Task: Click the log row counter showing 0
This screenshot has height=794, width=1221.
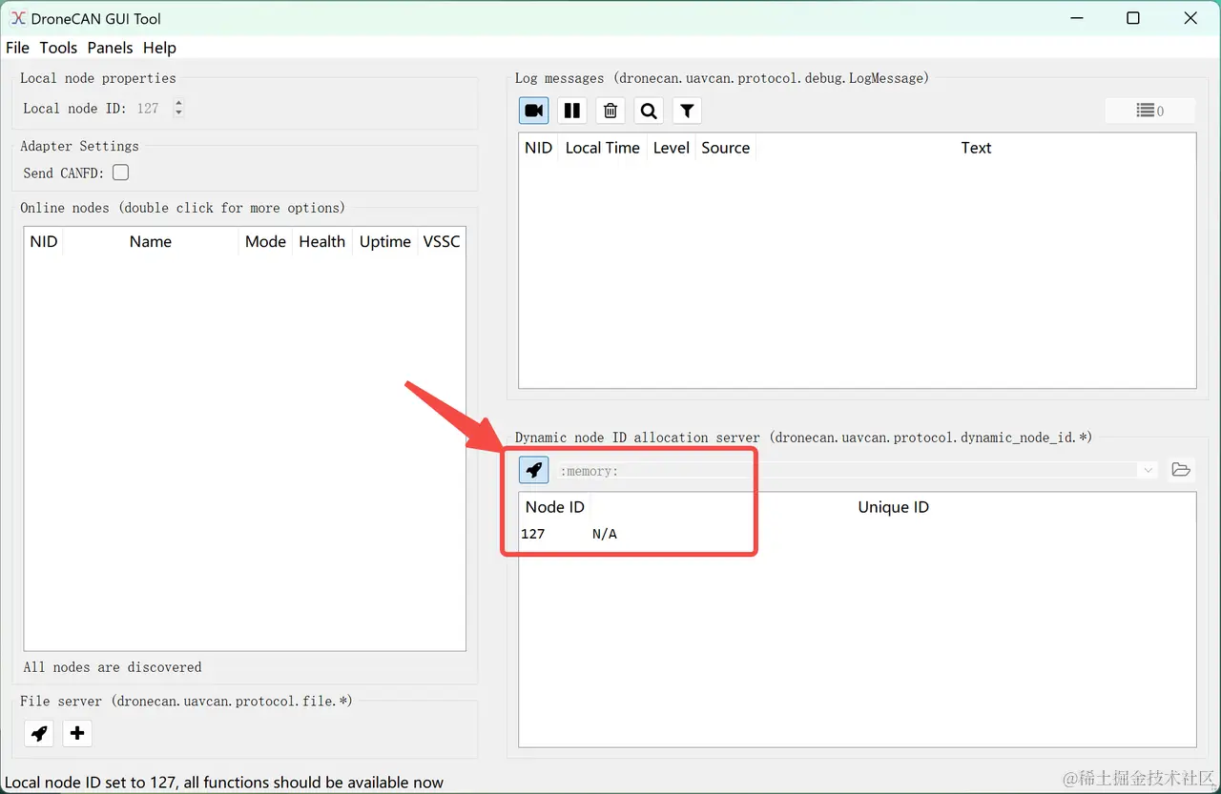Action: coord(1150,111)
